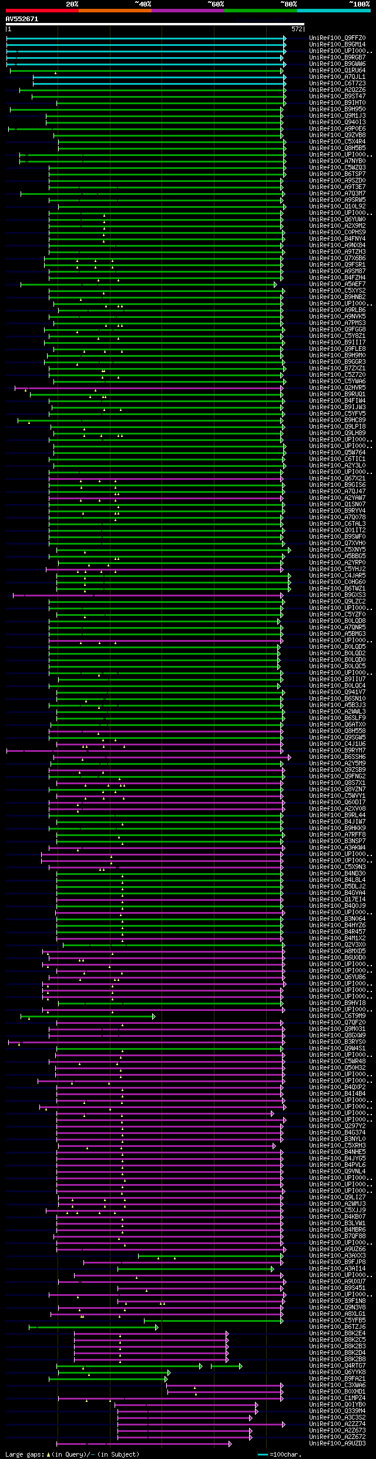The image size is (376, 1459).
Task: Select the UniRef100_B4FNY4 label
Action: [337, 239]
